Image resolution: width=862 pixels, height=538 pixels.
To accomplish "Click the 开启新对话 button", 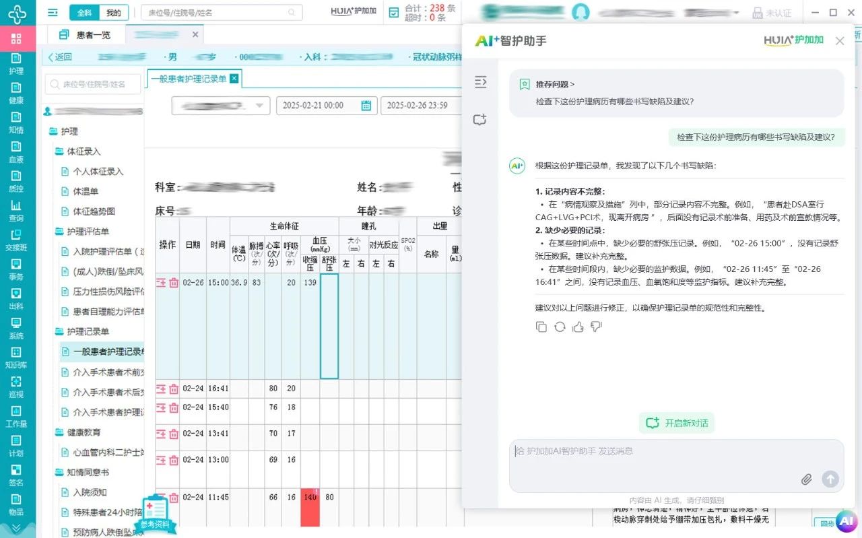I will (x=677, y=423).
